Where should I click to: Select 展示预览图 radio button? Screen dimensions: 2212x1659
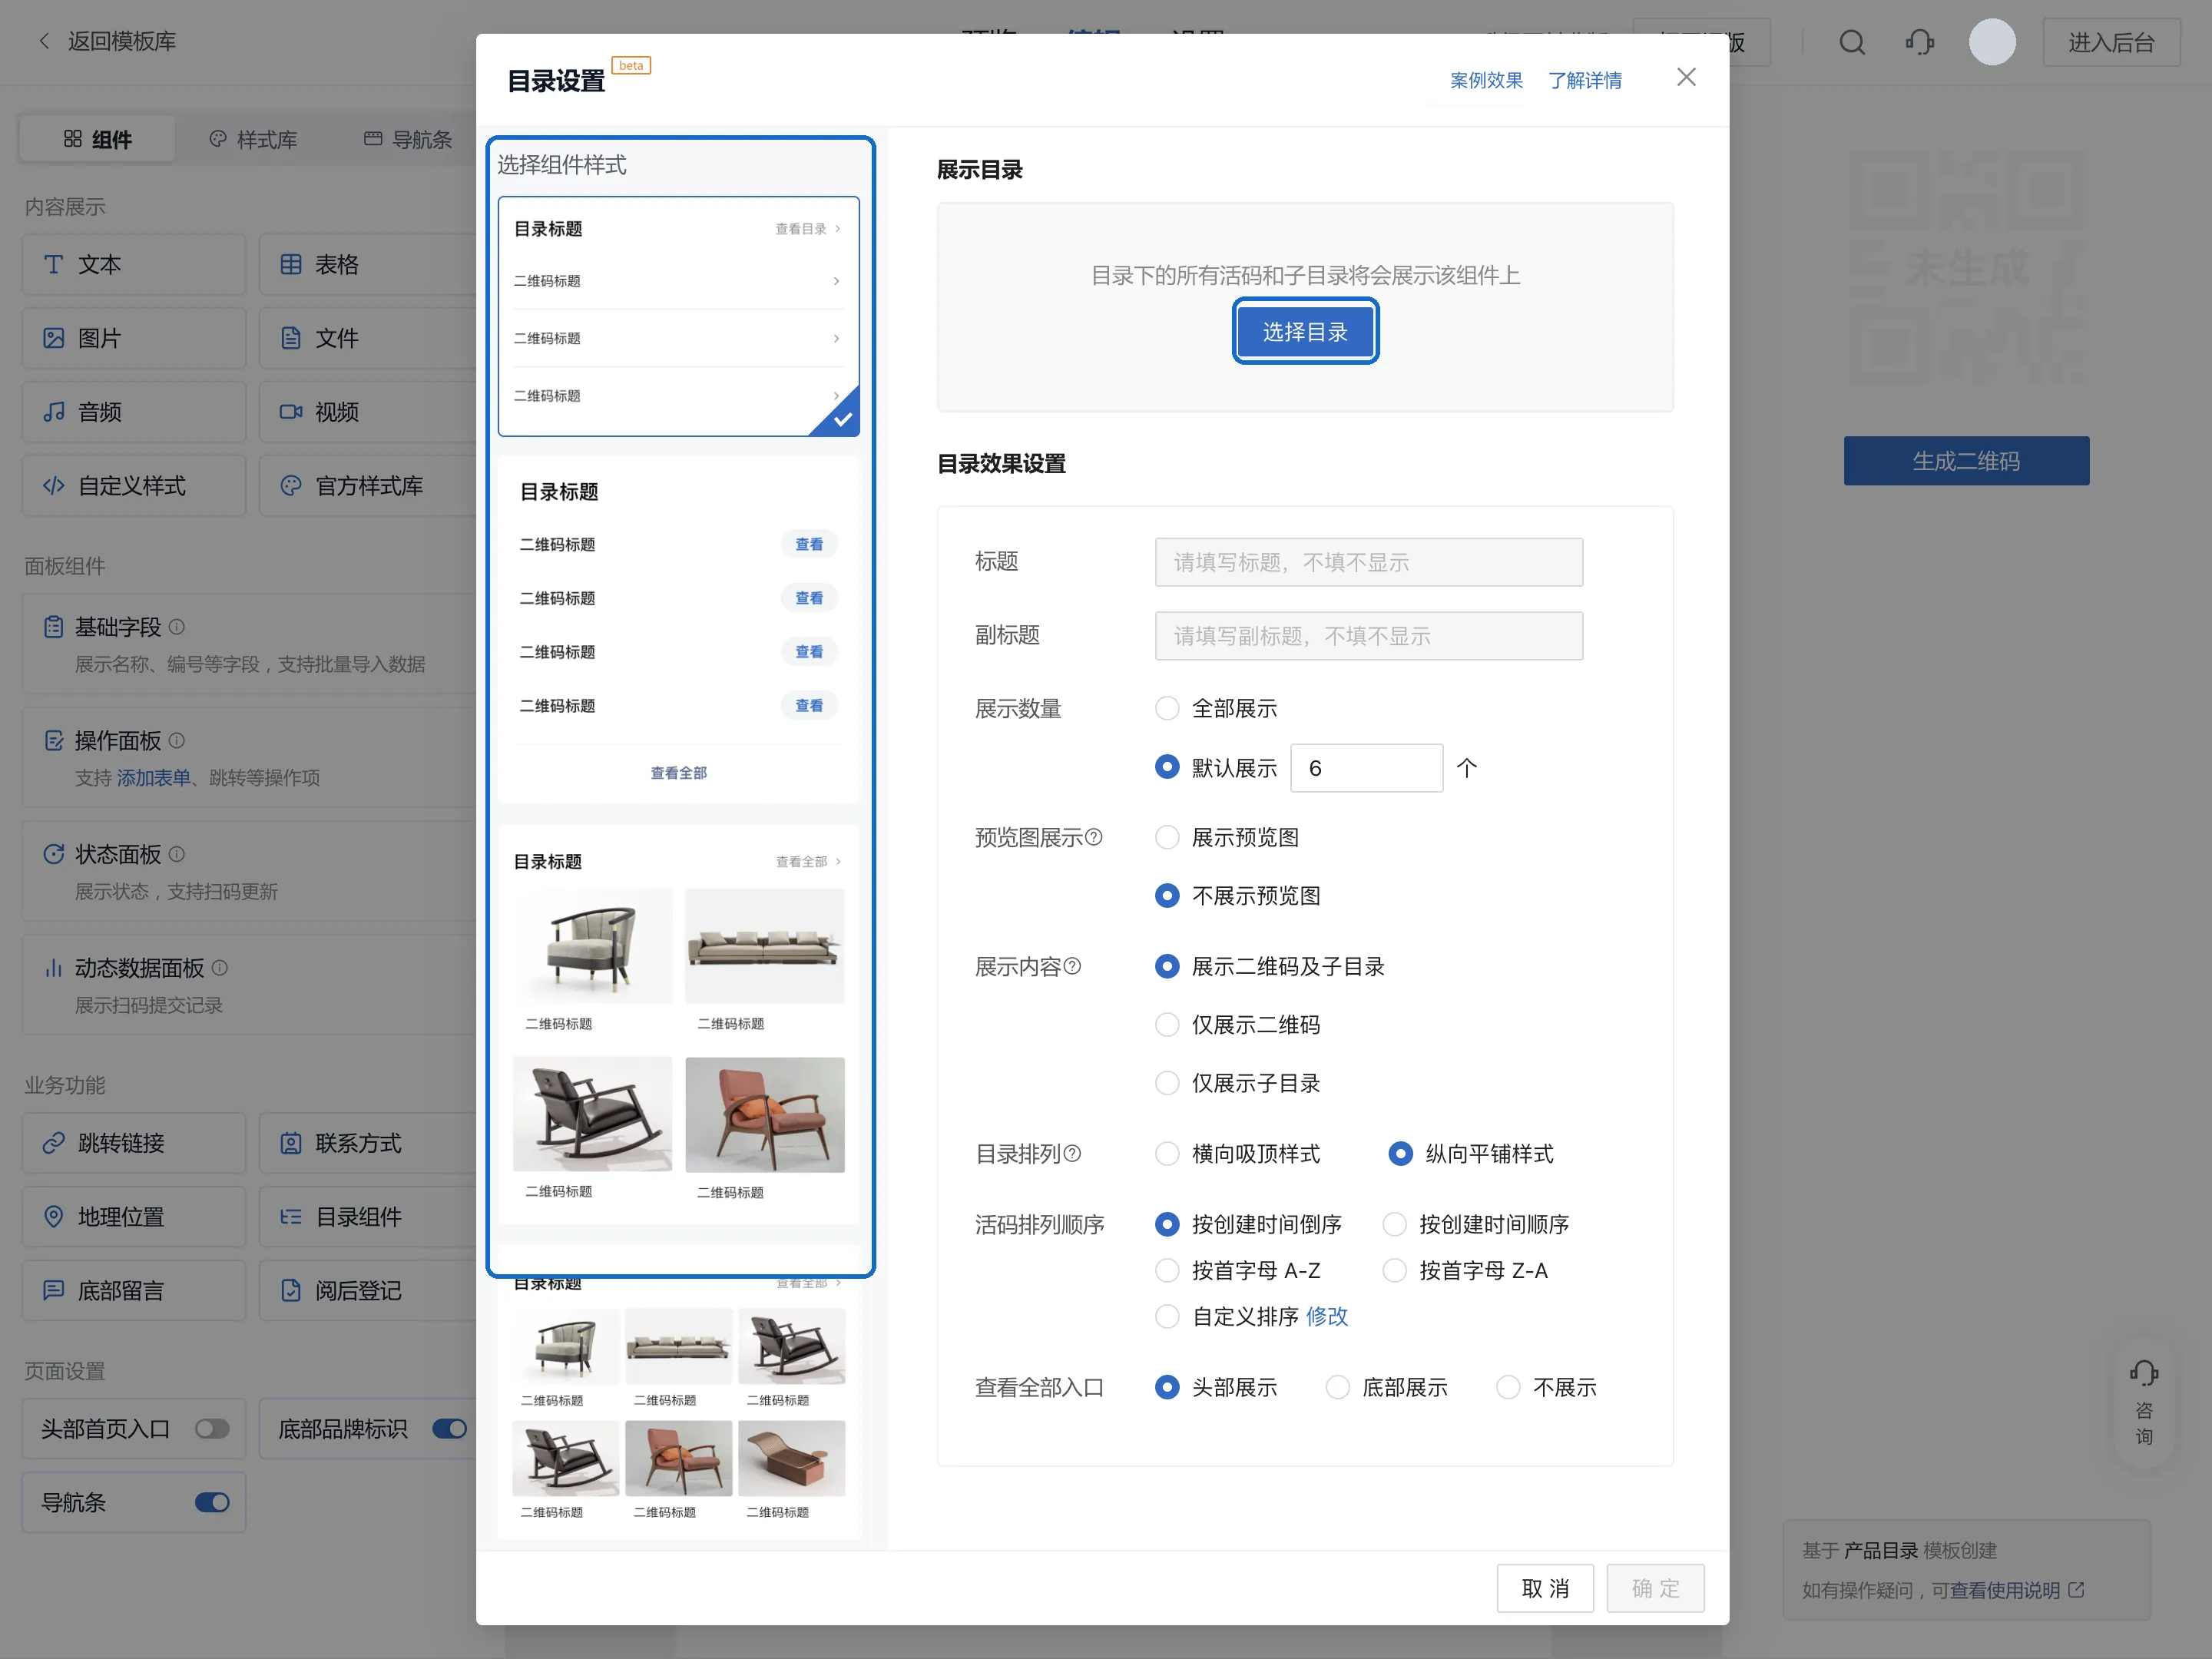[x=1167, y=837]
